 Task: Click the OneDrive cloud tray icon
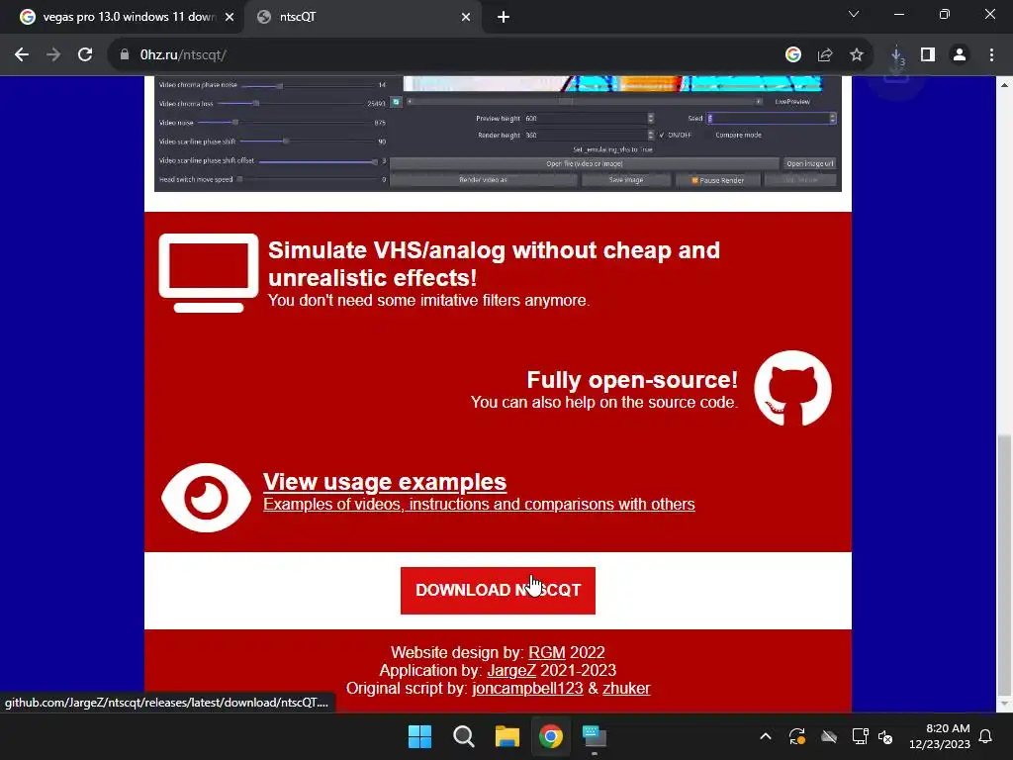[829, 736]
